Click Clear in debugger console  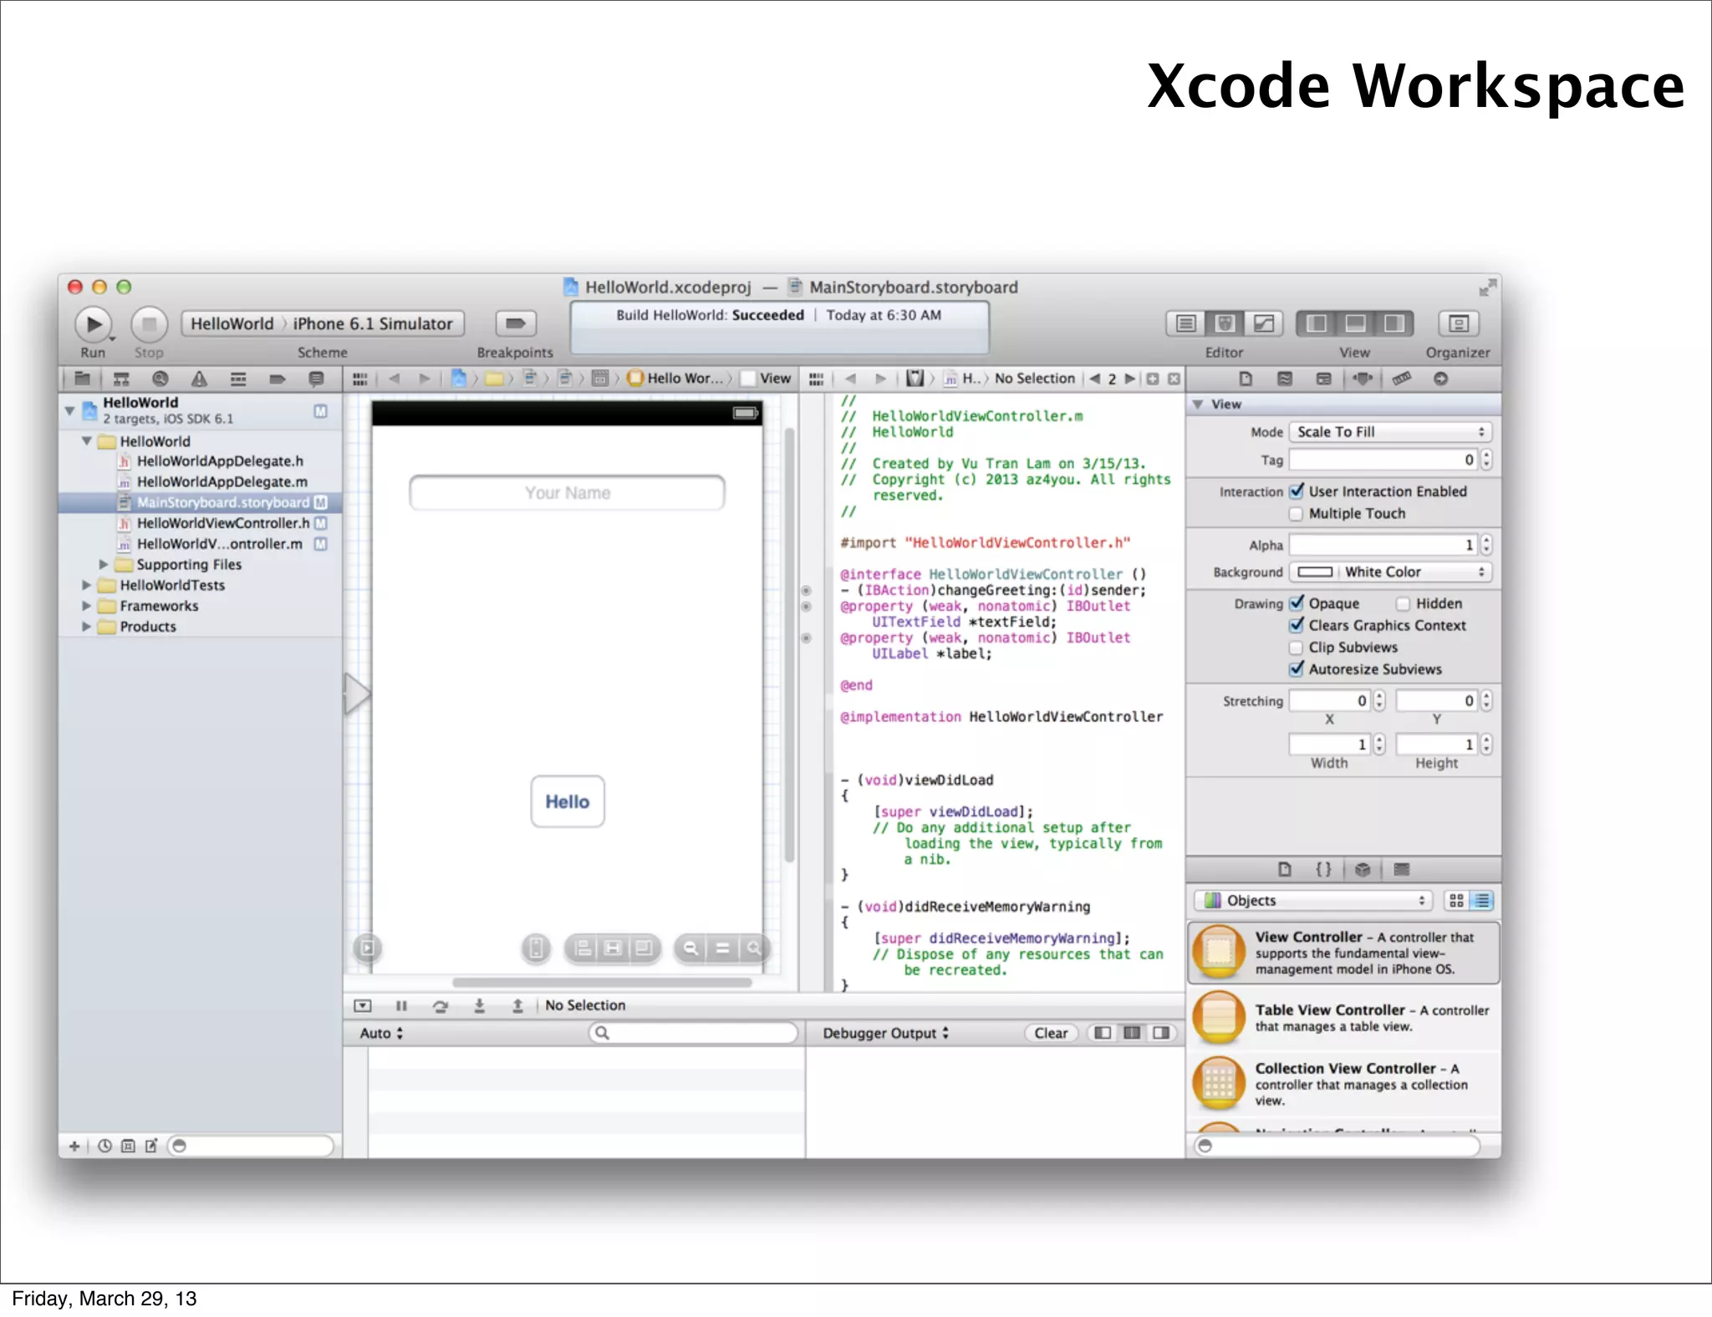tap(1051, 1033)
